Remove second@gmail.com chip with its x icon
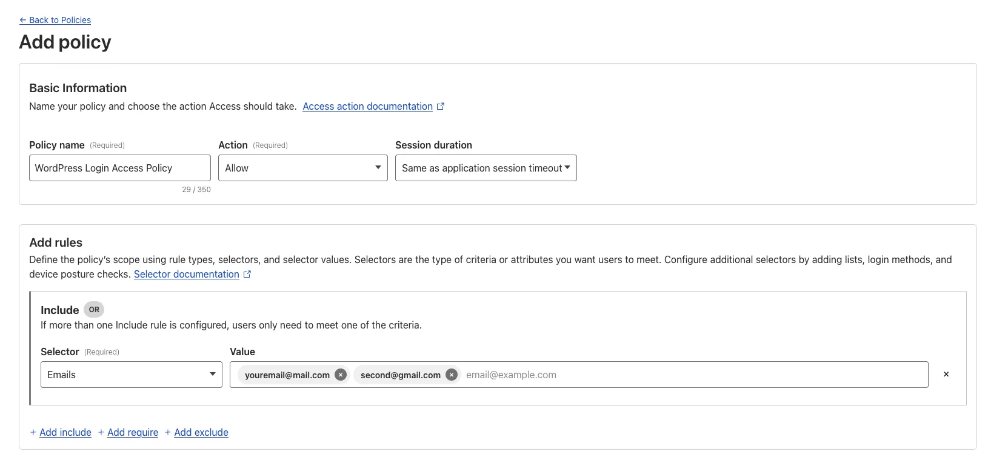The width and height of the screenshot is (988, 457). click(452, 375)
